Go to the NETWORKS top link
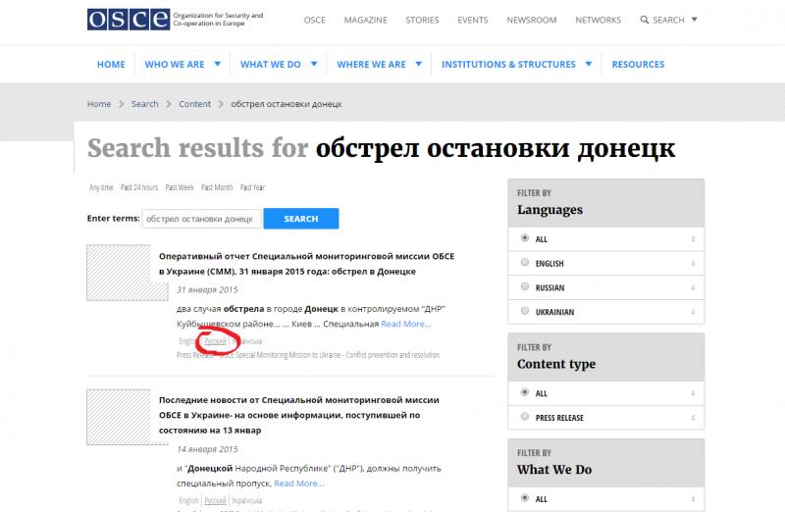This screenshot has width=785, height=512. pos(598,20)
